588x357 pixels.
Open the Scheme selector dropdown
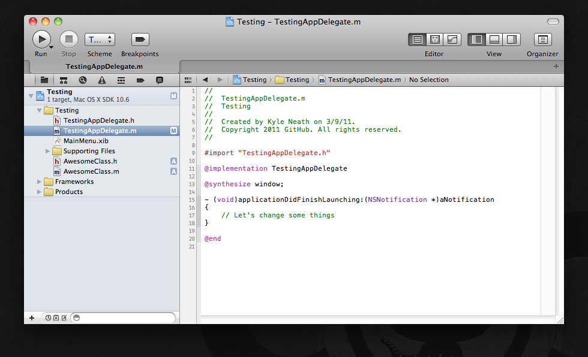[x=100, y=40]
